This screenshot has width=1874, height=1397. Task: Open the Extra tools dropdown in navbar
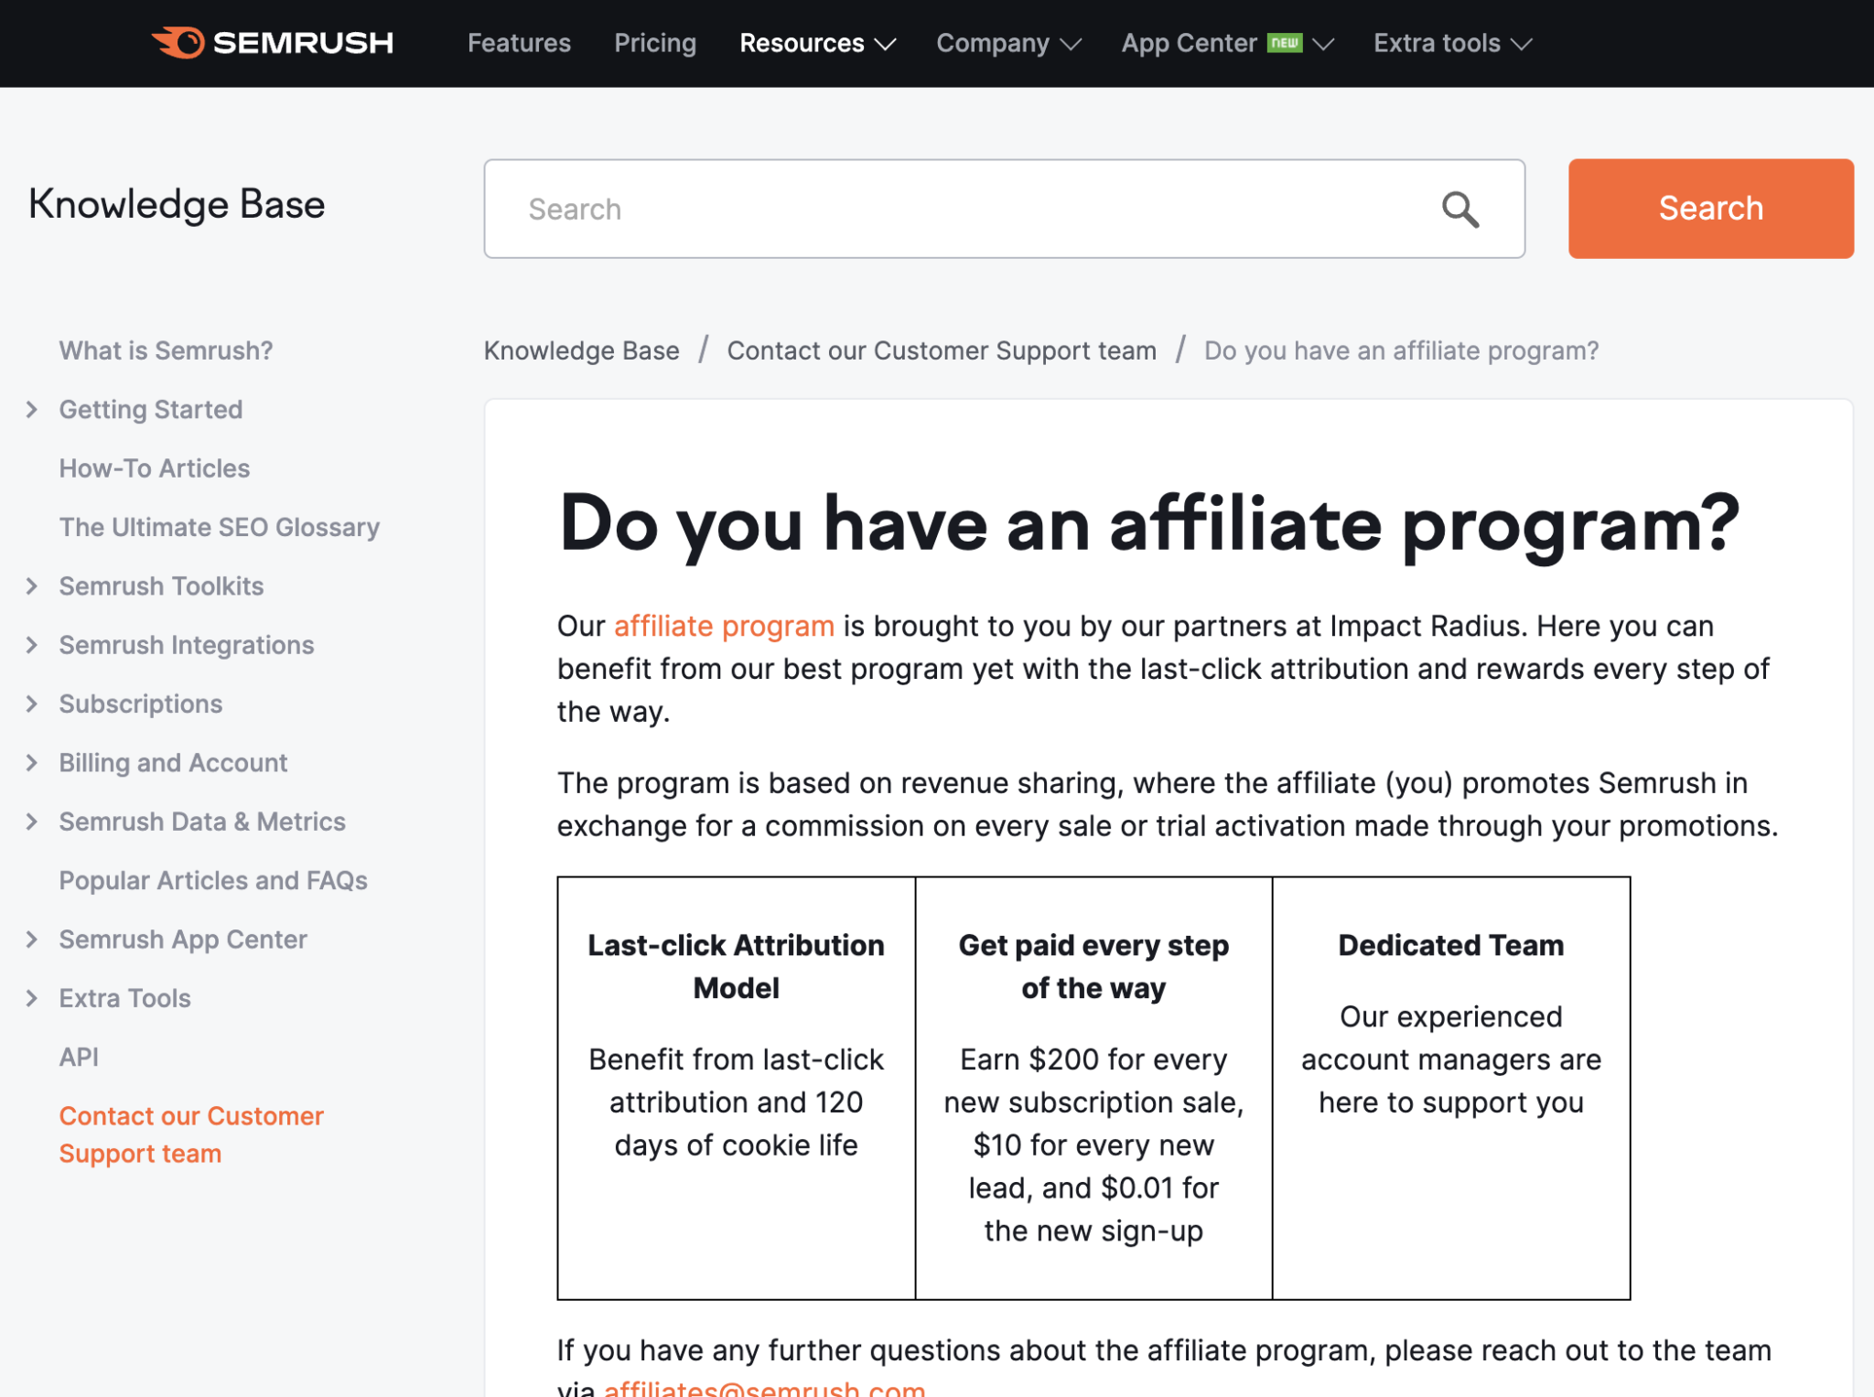[1451, 43]
